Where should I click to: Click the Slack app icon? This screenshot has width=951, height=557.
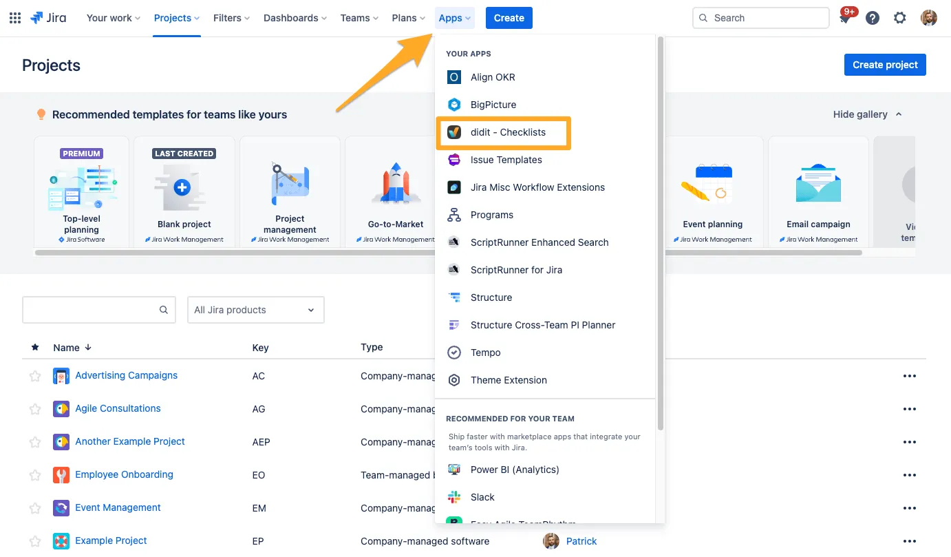pos(454,497)
